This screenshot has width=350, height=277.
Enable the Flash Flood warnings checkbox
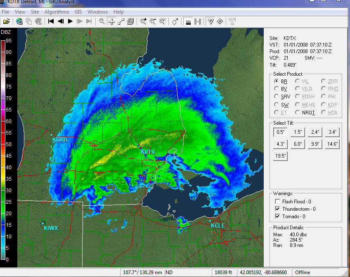[x=277, y=202]
